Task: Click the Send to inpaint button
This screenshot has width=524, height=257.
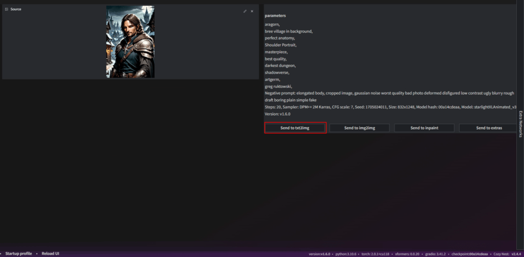Action: (x=424, y=128)
